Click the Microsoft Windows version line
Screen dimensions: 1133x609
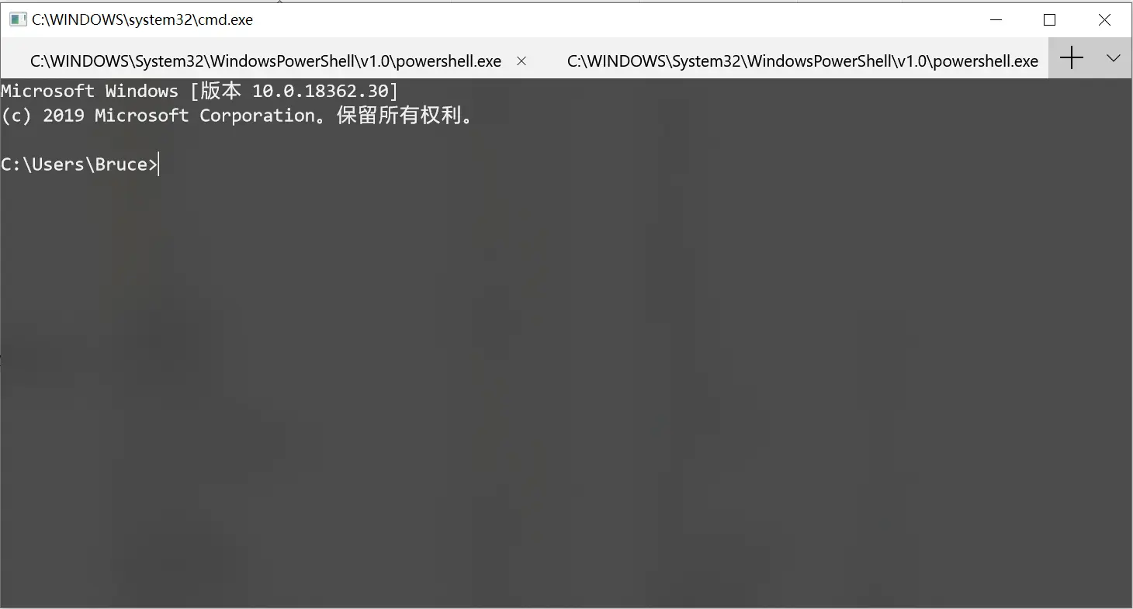pyautogui.click(x=199, y=91)
